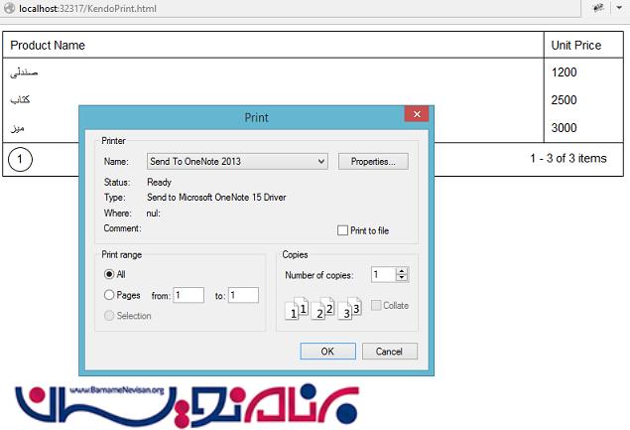Enable the Print to file checkbox

click(x=342, y=230)
